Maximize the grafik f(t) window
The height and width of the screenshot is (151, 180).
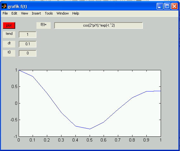pos(167,6)
